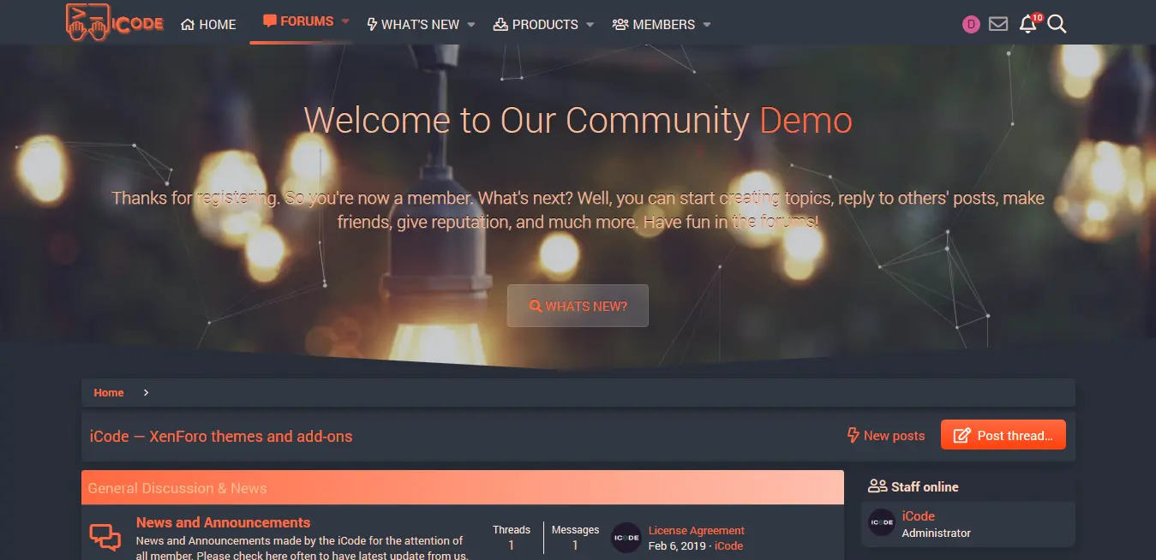
Task: Open the inbox envelope icon
Action: click(998, 24)
